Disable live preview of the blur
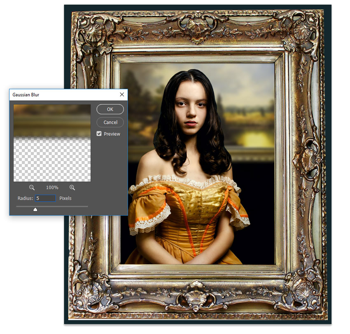The width and height of the screenshot is (350, 334). pos(99,134)
